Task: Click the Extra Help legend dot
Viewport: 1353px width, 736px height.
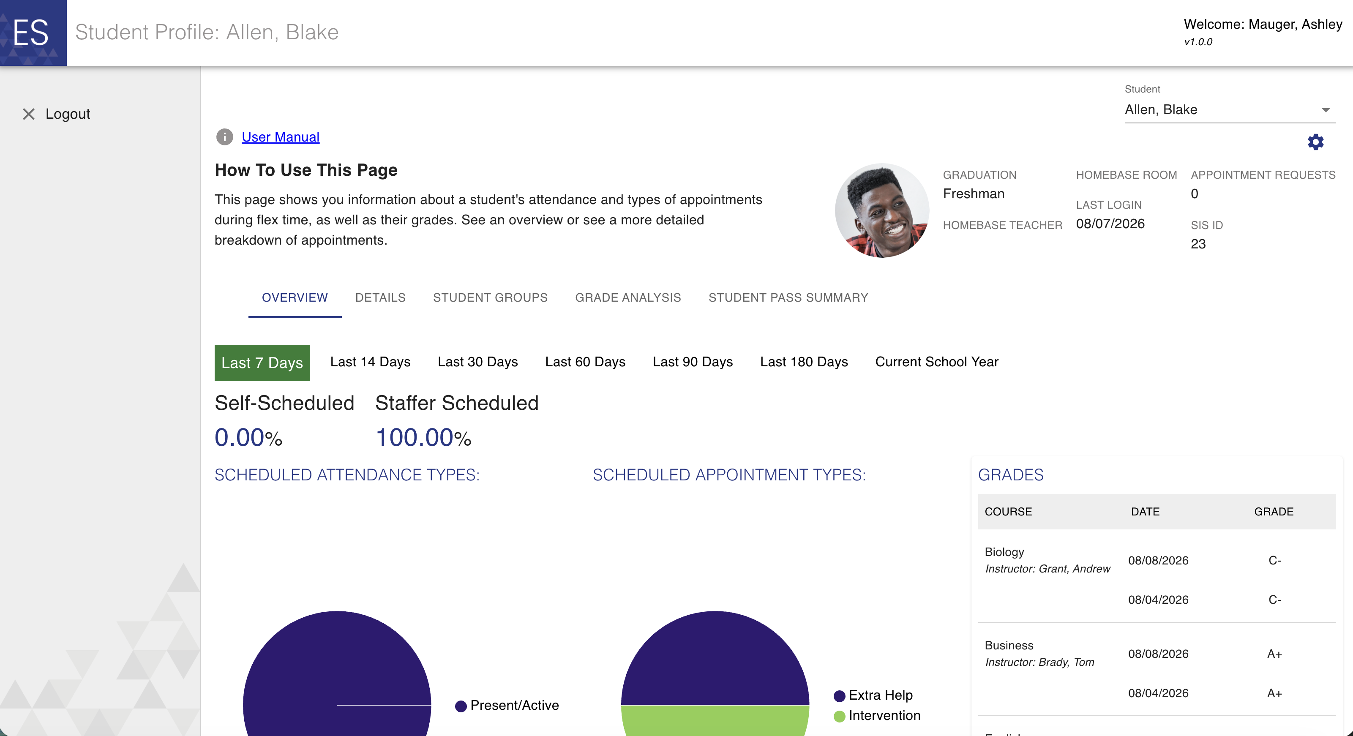Action: click(x=839, y=696)
